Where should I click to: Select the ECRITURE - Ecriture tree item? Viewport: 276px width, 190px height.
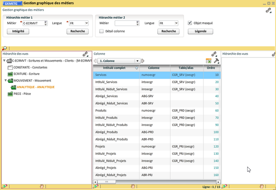(26, 74)
